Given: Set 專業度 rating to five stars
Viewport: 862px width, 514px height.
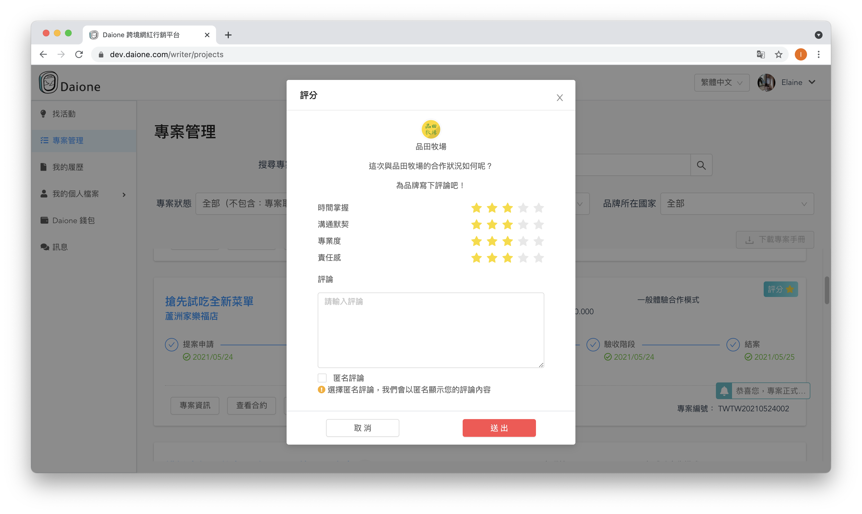Looking at the screenshot, I should coord(539,241).
